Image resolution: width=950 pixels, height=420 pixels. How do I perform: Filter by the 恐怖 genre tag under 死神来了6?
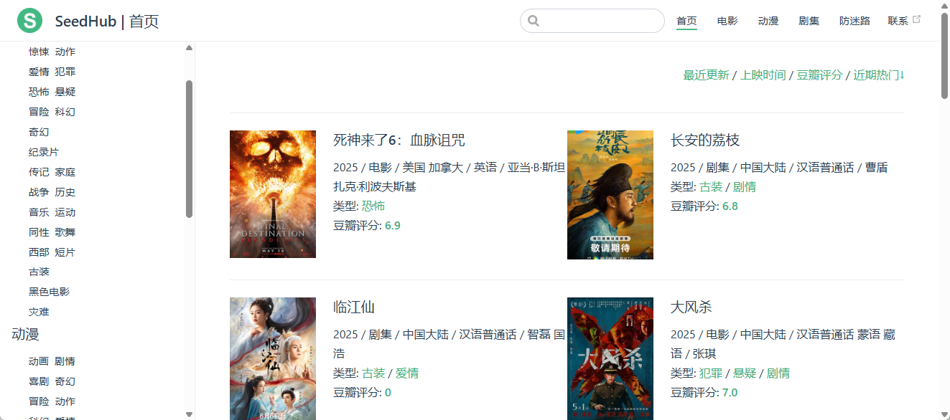click(373, 206)
